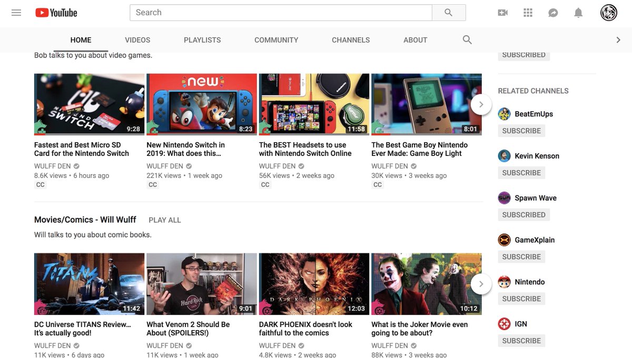The height and width of the screenshot is (358, 632).
Task: Open title 'DARK PHOENIX doesn't look faithful'
Action: click(x=305, y=329)
